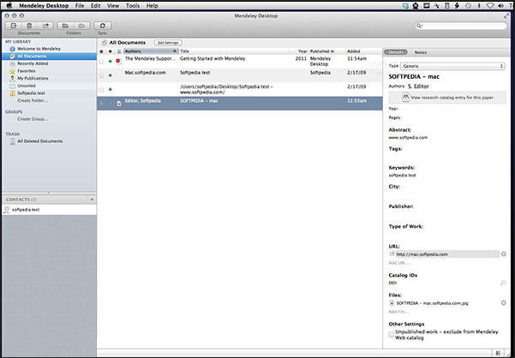Screen dimensions: 515x358
Task: Check Unpublished work exclude from catalog checkbox
Action: 391,334
